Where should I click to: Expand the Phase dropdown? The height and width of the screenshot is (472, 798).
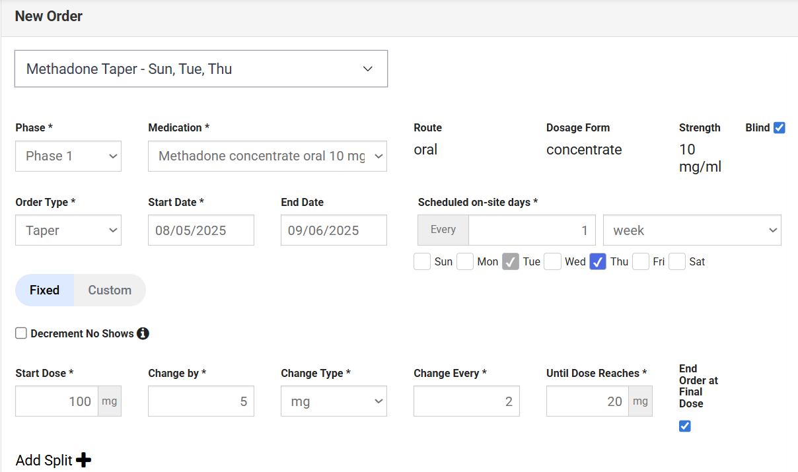point(68,156)
